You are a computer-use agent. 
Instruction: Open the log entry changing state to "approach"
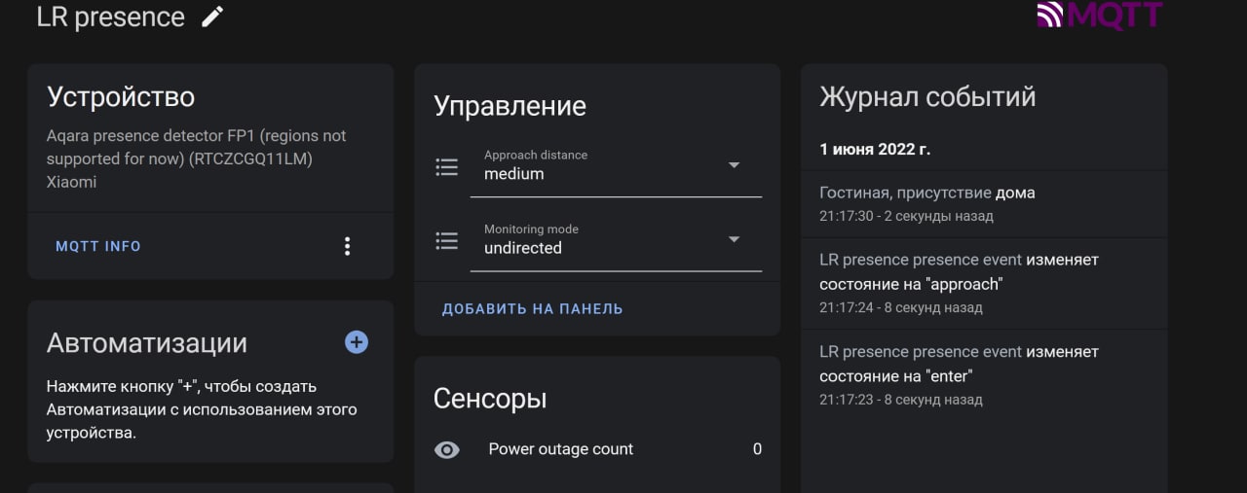tap(984, 283)
